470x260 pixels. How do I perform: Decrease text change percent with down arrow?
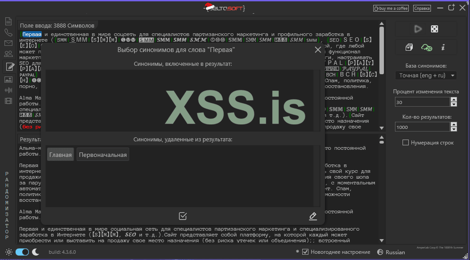click(454, 104)
